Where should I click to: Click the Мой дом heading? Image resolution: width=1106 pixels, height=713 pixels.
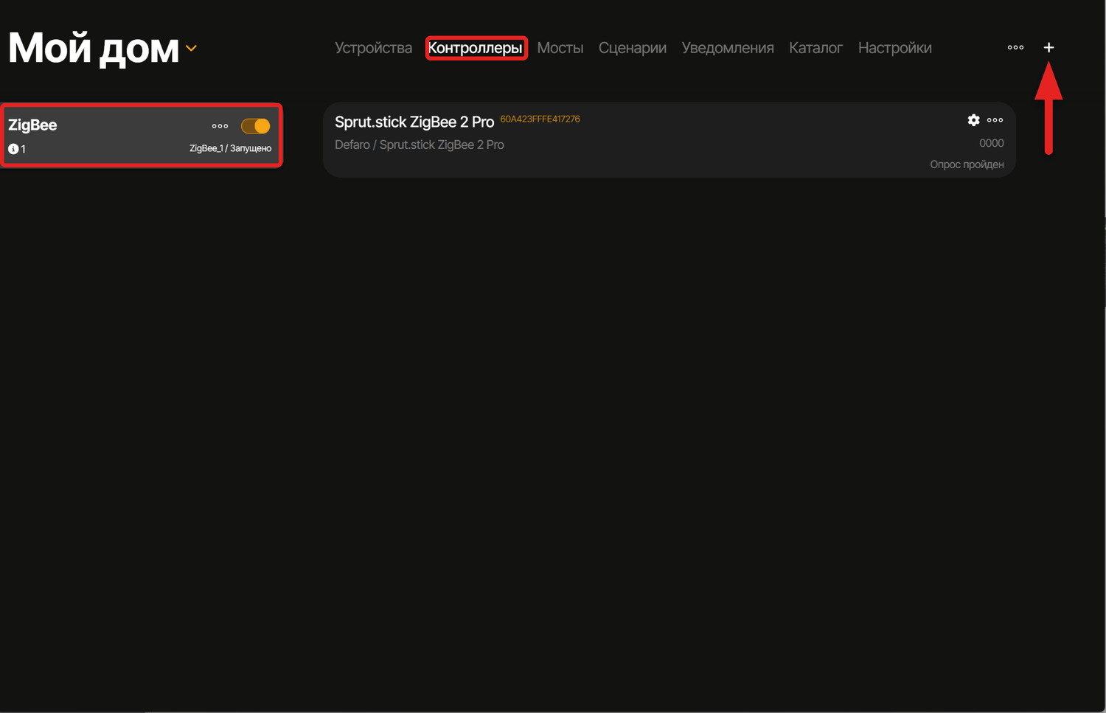pyautogui.click(x=93, y=49)
